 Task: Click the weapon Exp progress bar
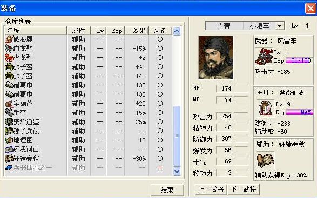pyautogui.click(x=299, y=60)
